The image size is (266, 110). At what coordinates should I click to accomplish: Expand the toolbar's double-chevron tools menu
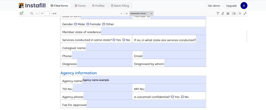pyautogui.click(x=240, y=13)
